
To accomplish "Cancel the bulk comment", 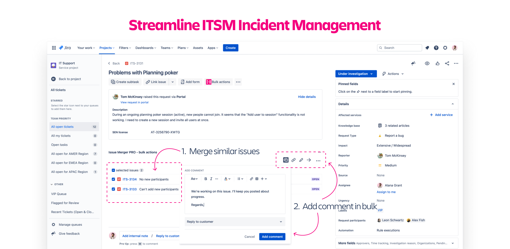I will pyautogui.click(x=249, y=237).
